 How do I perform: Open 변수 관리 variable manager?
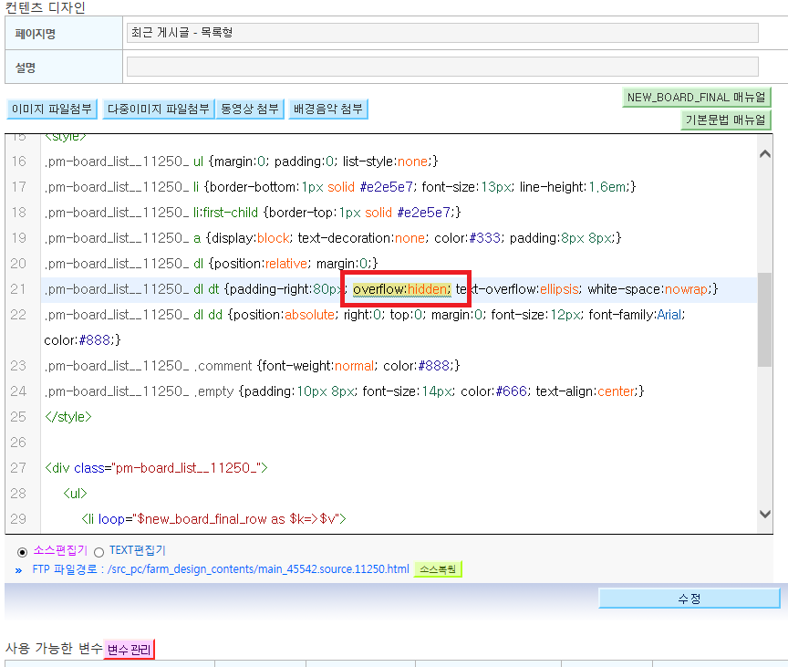130,650
